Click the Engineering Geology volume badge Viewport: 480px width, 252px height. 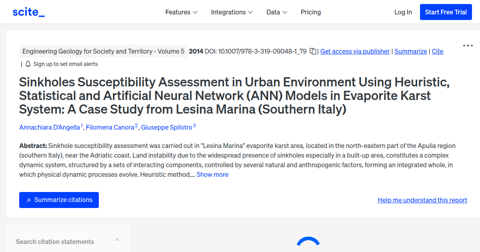(103, 51)
